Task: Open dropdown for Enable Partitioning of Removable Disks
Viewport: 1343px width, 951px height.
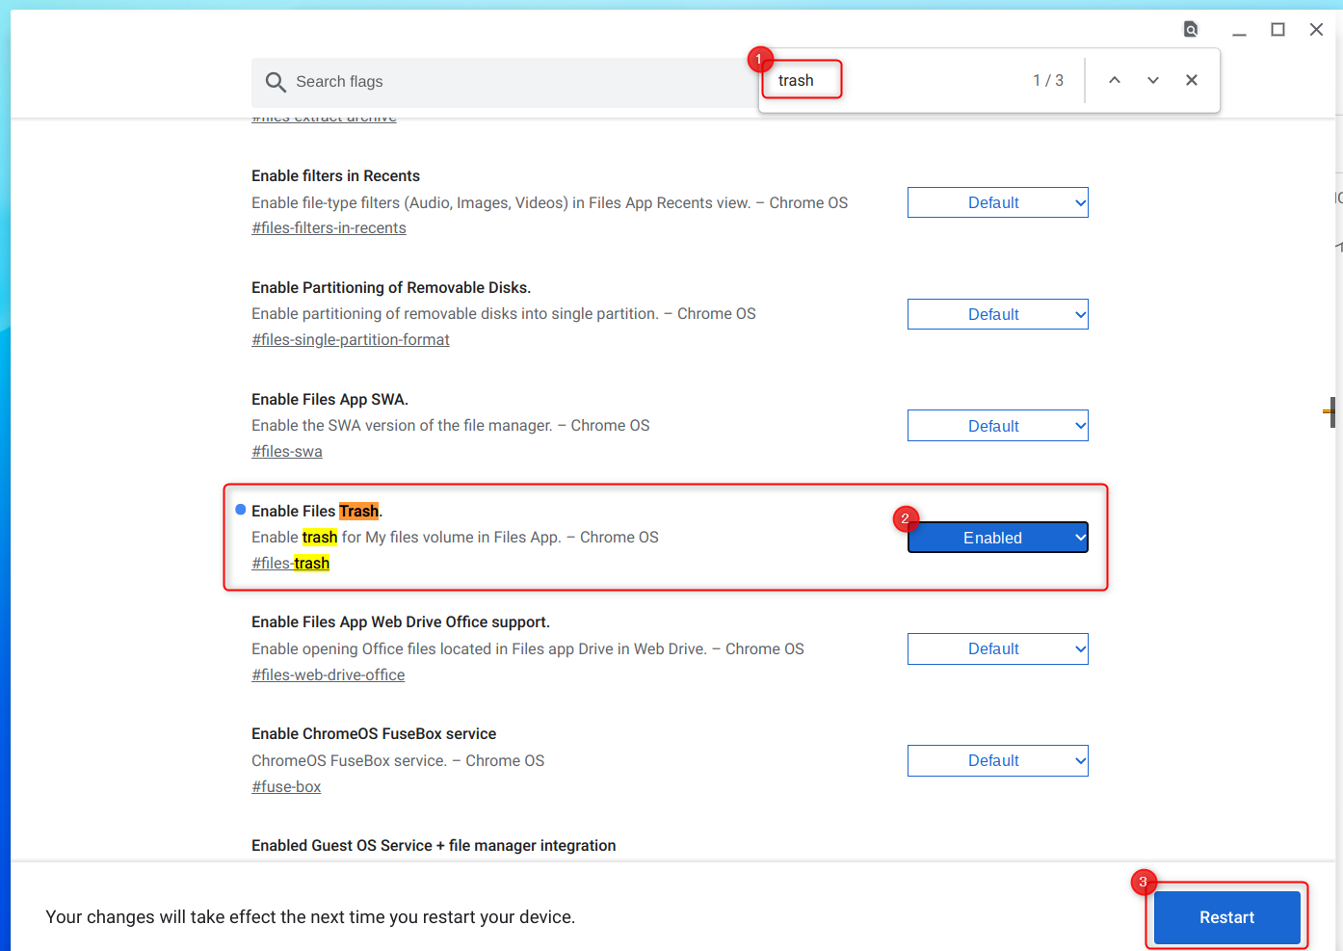Action: tap(998, 314)
